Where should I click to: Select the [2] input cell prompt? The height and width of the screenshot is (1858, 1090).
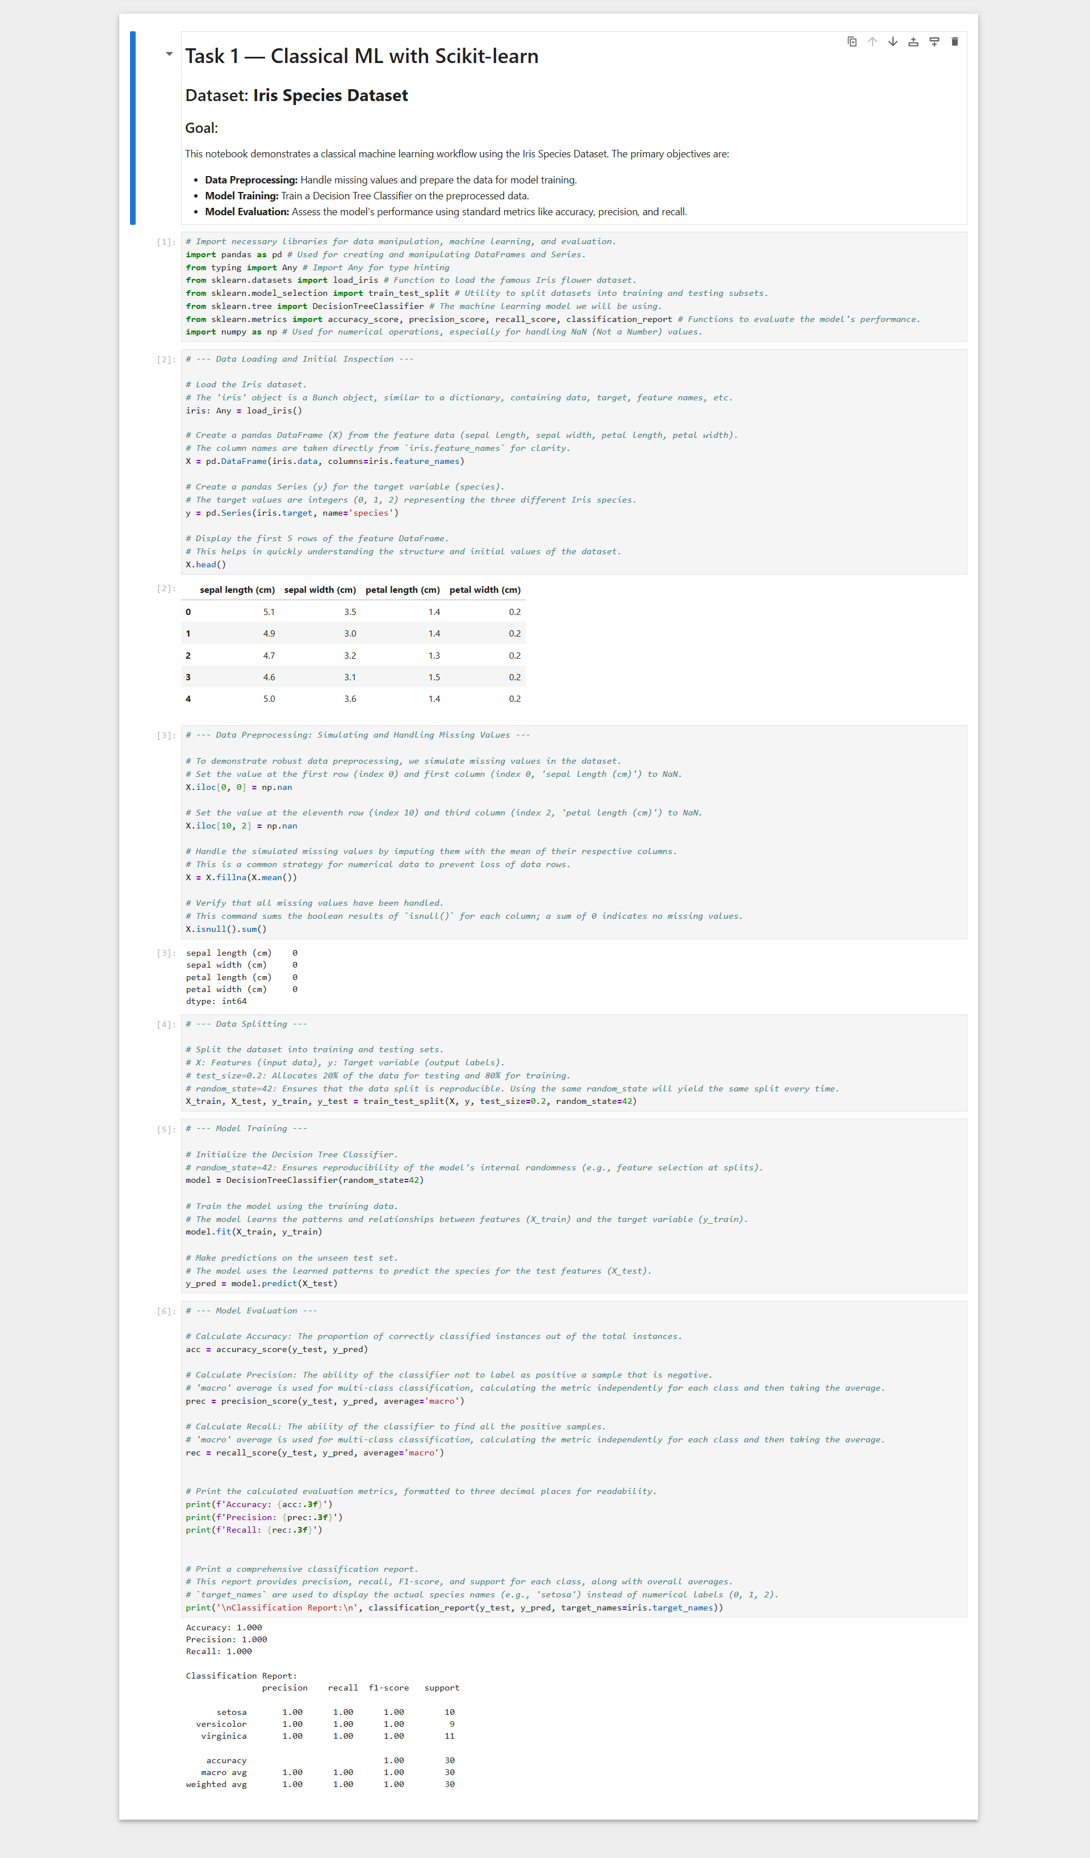pos(166,360)
